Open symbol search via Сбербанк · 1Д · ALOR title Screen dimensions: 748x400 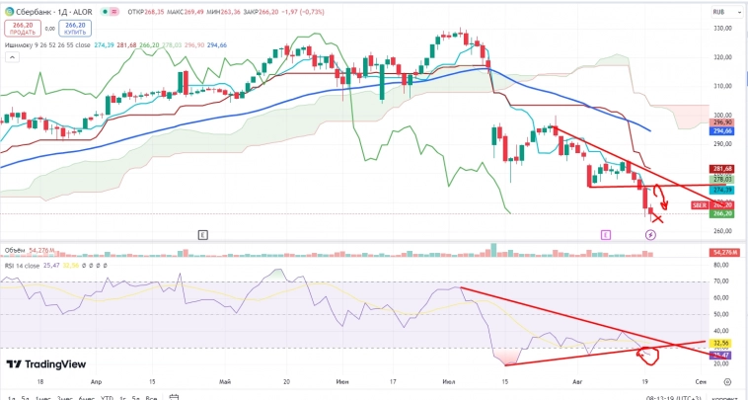coord(52,12)
